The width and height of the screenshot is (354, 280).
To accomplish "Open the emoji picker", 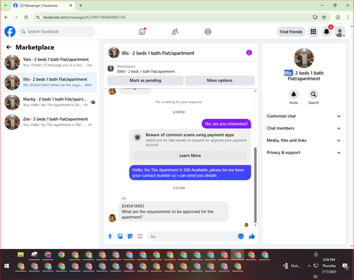I will (x=241, y=236).
